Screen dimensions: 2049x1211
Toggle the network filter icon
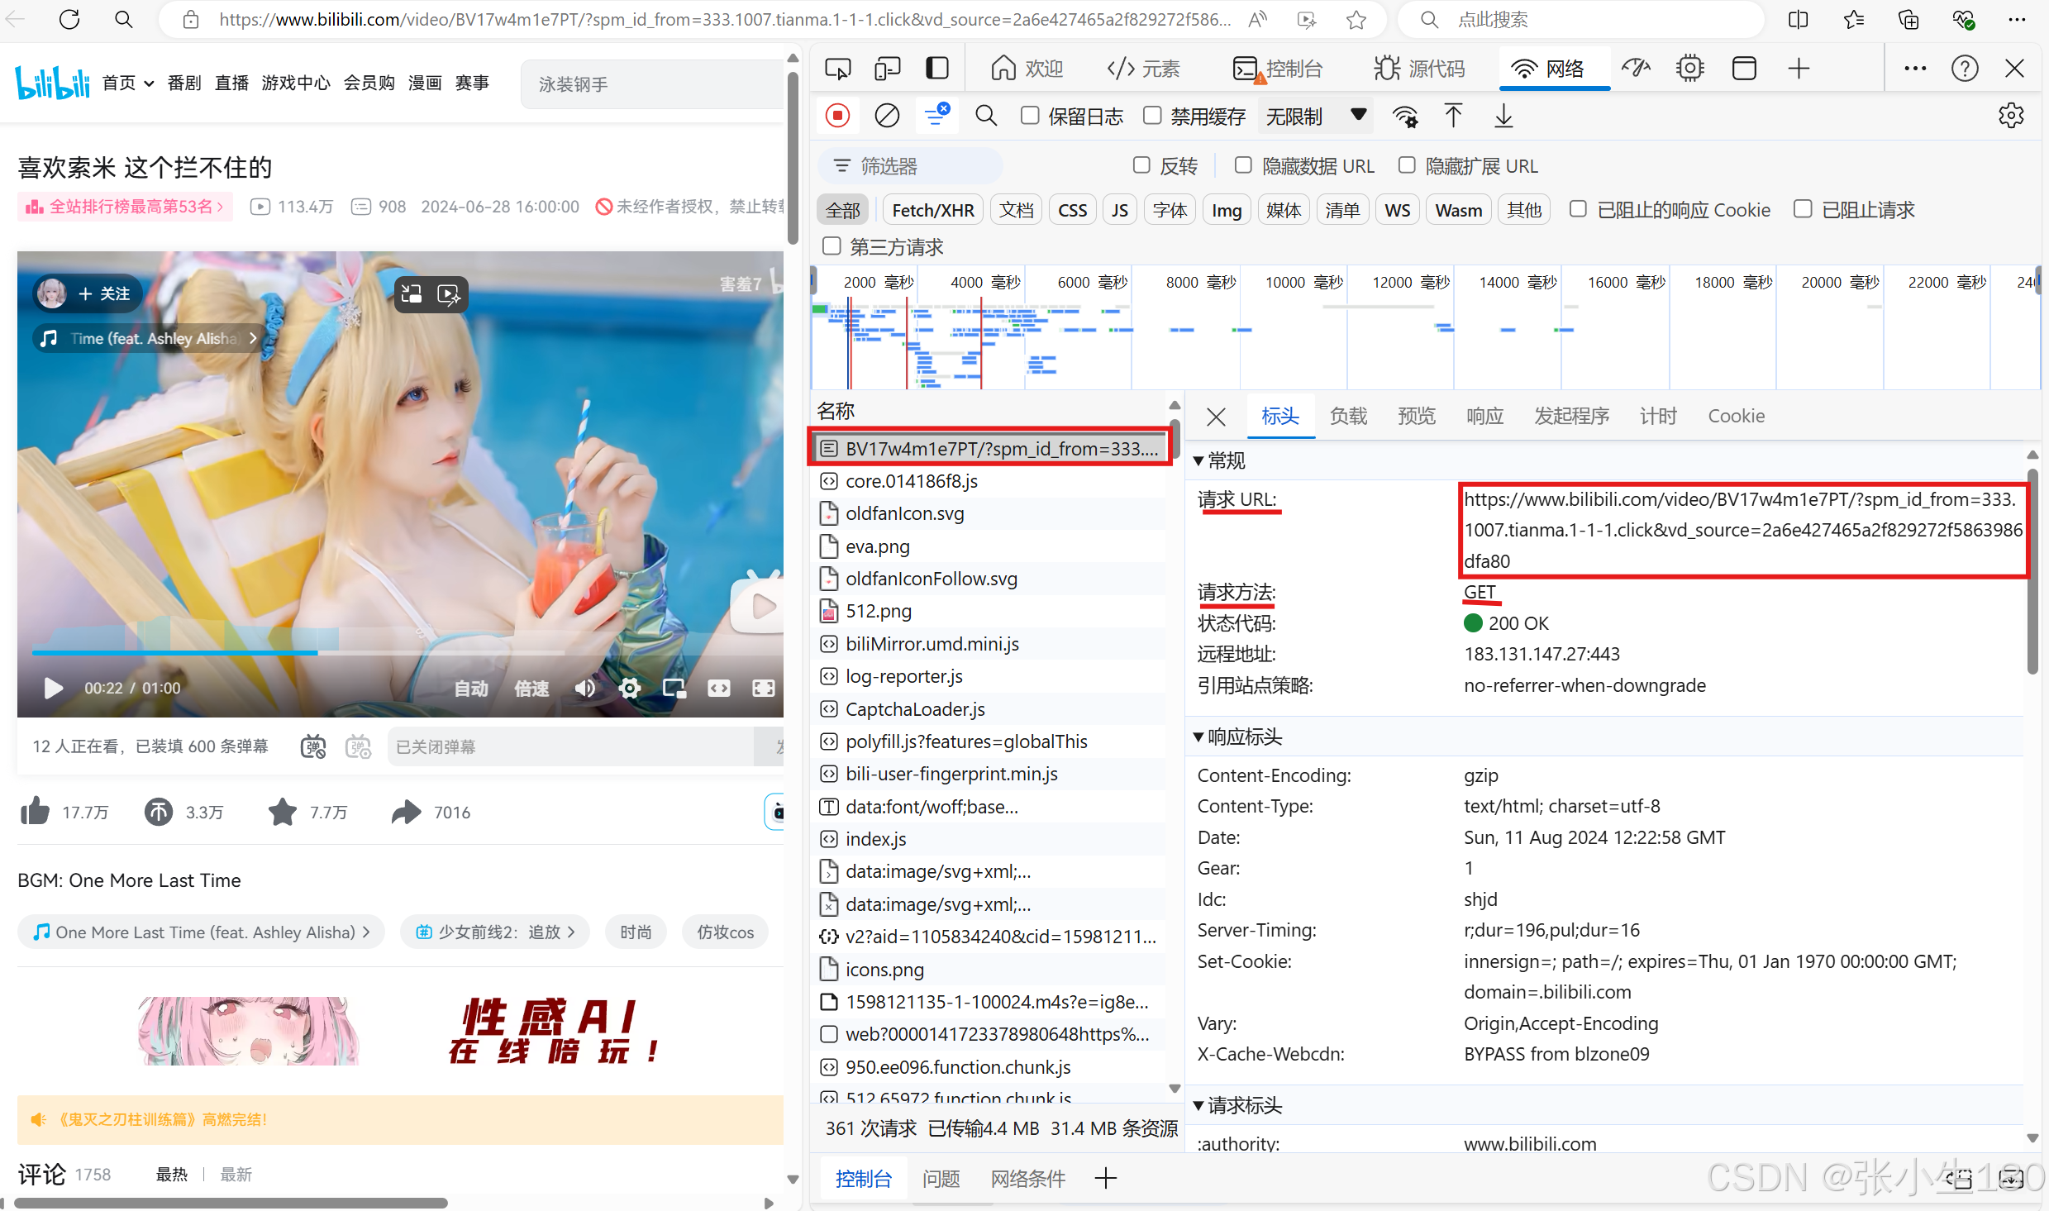pyautogui.click(x=936, y=116)
